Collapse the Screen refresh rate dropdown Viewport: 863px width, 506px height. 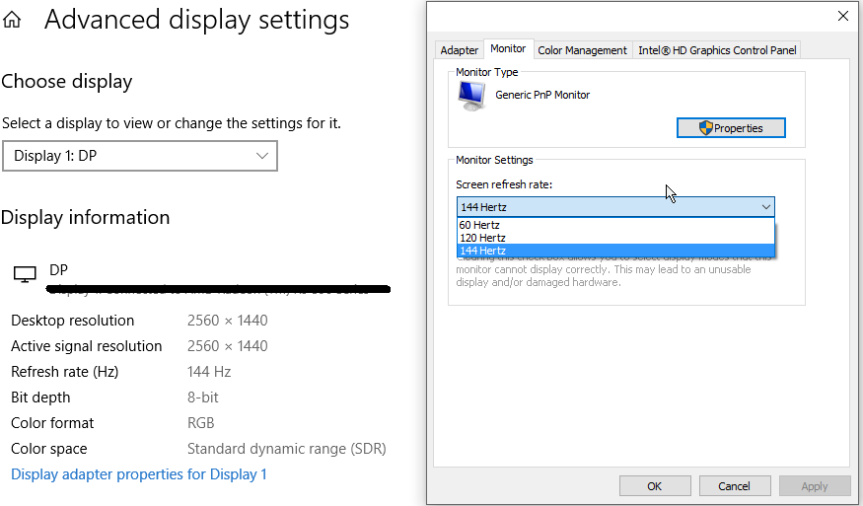pos(765,207)
